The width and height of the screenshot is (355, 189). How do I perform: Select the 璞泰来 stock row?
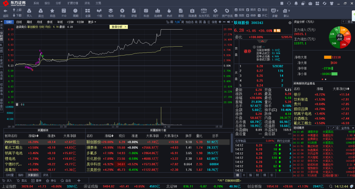pyautogui.click(x=158, y=147)
